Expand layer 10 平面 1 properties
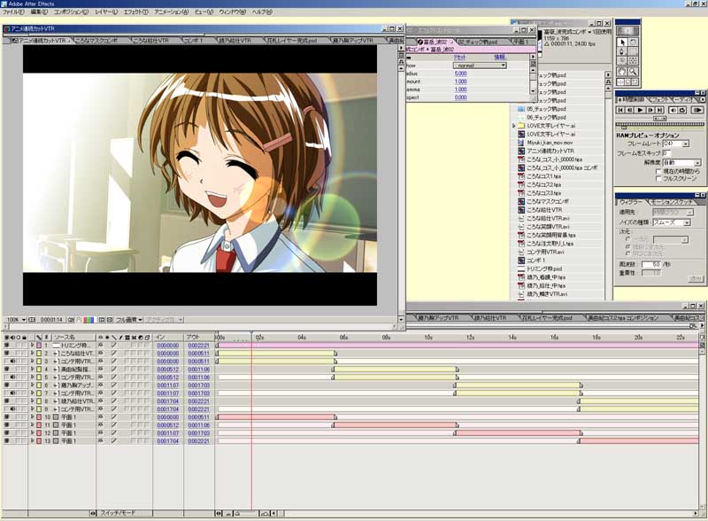The width and height of the screenshot is (708, 521). tap(32, 417)
